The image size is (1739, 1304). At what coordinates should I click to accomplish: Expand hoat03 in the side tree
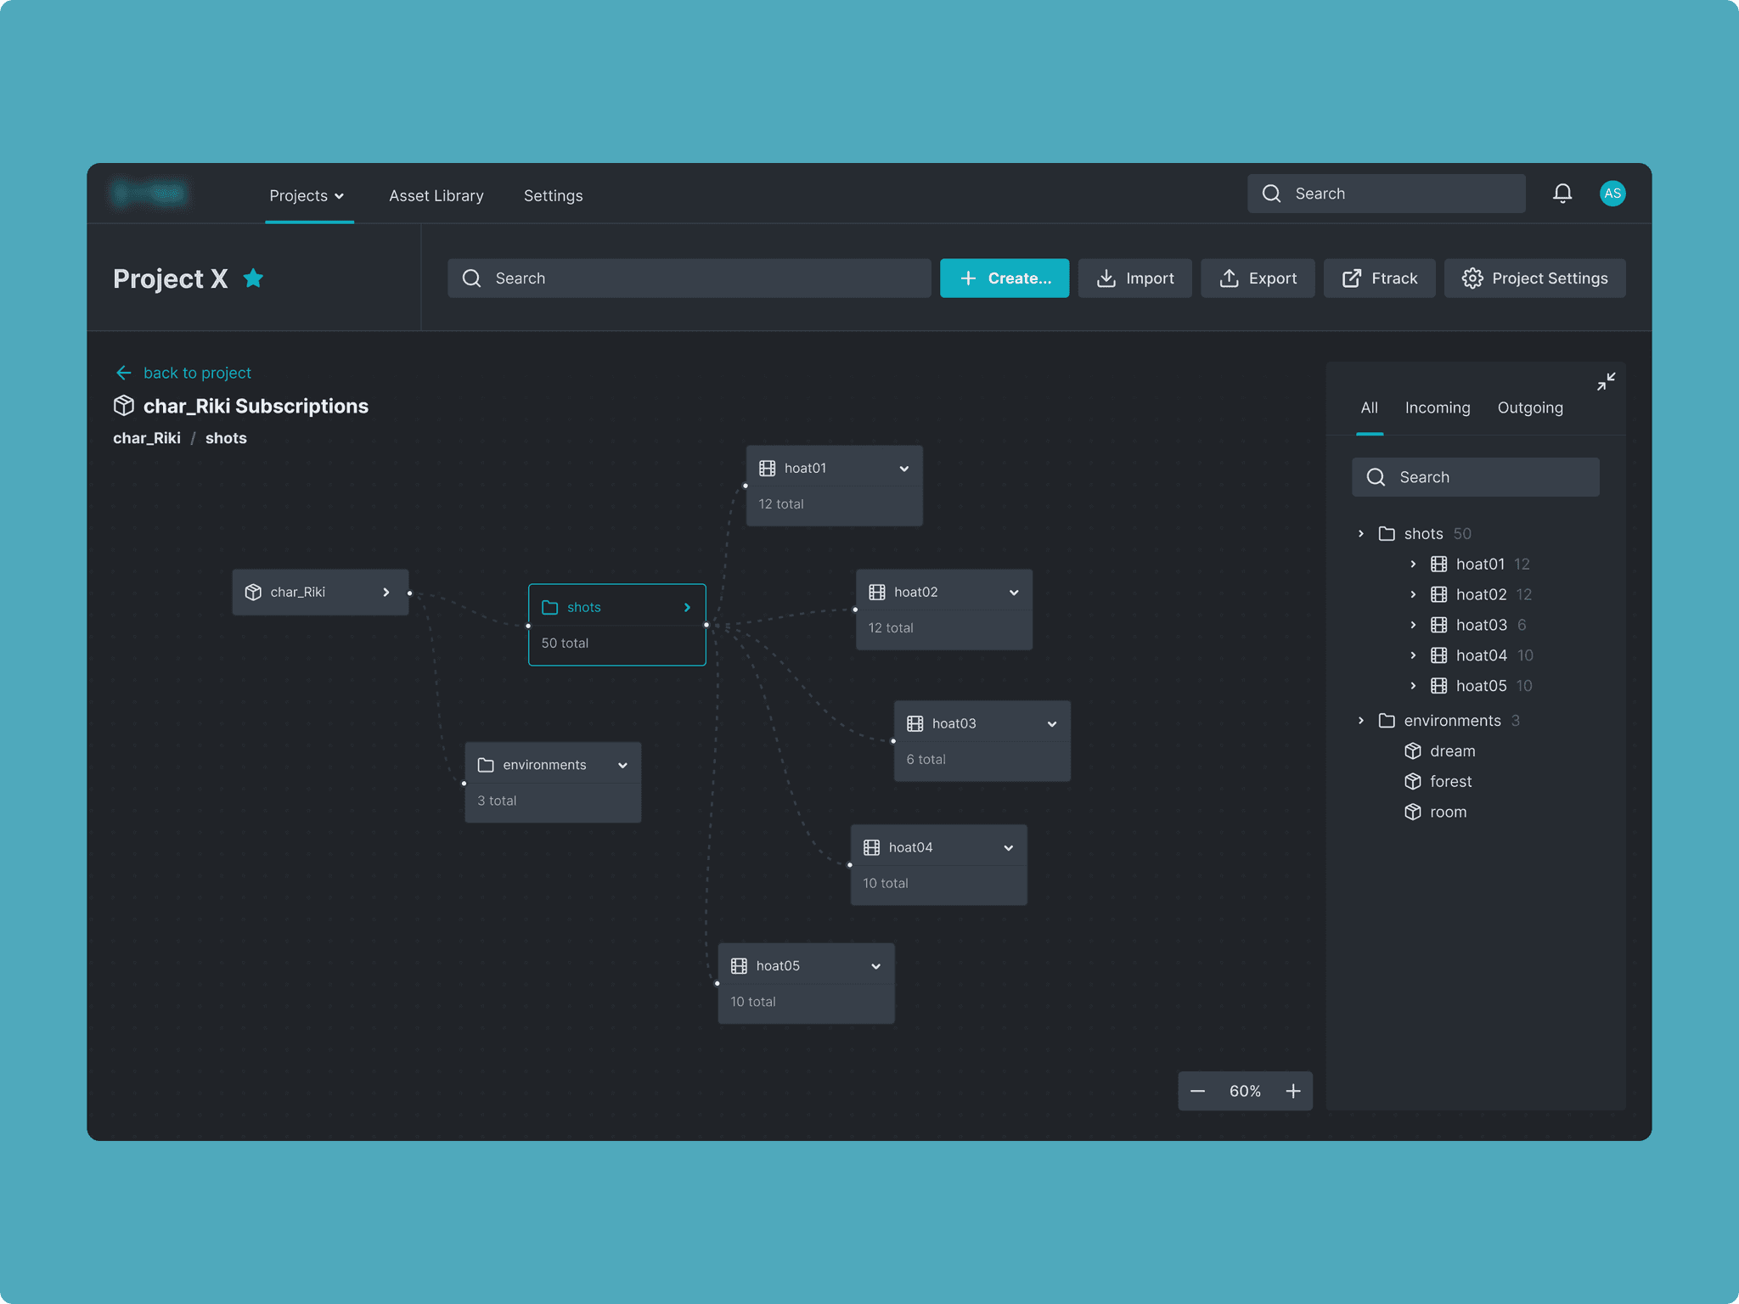pyautogui.click(x=1413, y=625)
